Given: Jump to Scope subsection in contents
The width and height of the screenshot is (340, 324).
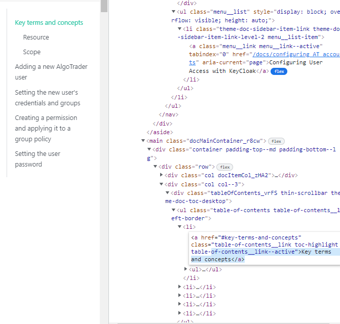Looking at the screenshot, I should (x=31, y=52).
